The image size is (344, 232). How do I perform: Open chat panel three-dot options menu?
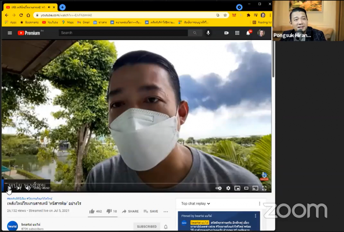pyautogui.click(x=259, y=203)
